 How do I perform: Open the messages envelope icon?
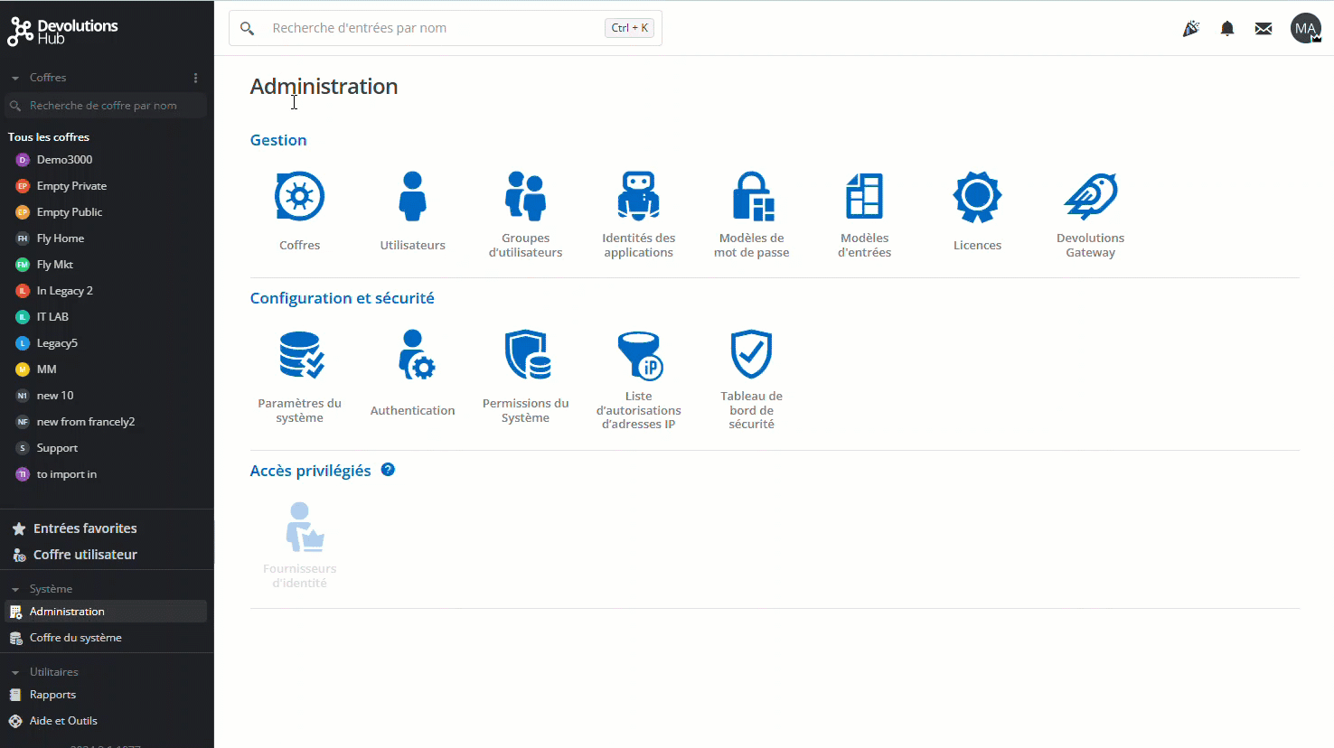point(1264,29)
